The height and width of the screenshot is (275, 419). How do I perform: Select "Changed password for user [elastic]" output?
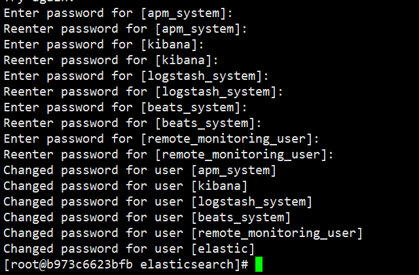(x=129, y=249)
